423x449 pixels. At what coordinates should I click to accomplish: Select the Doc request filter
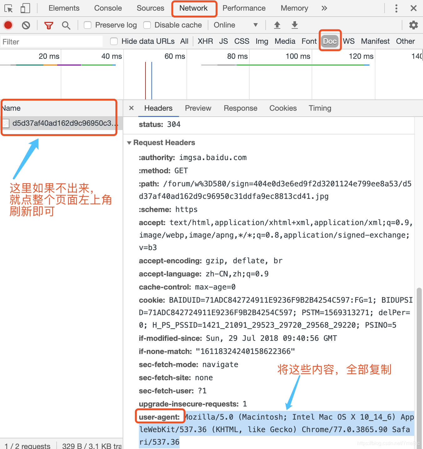[330, 41]
